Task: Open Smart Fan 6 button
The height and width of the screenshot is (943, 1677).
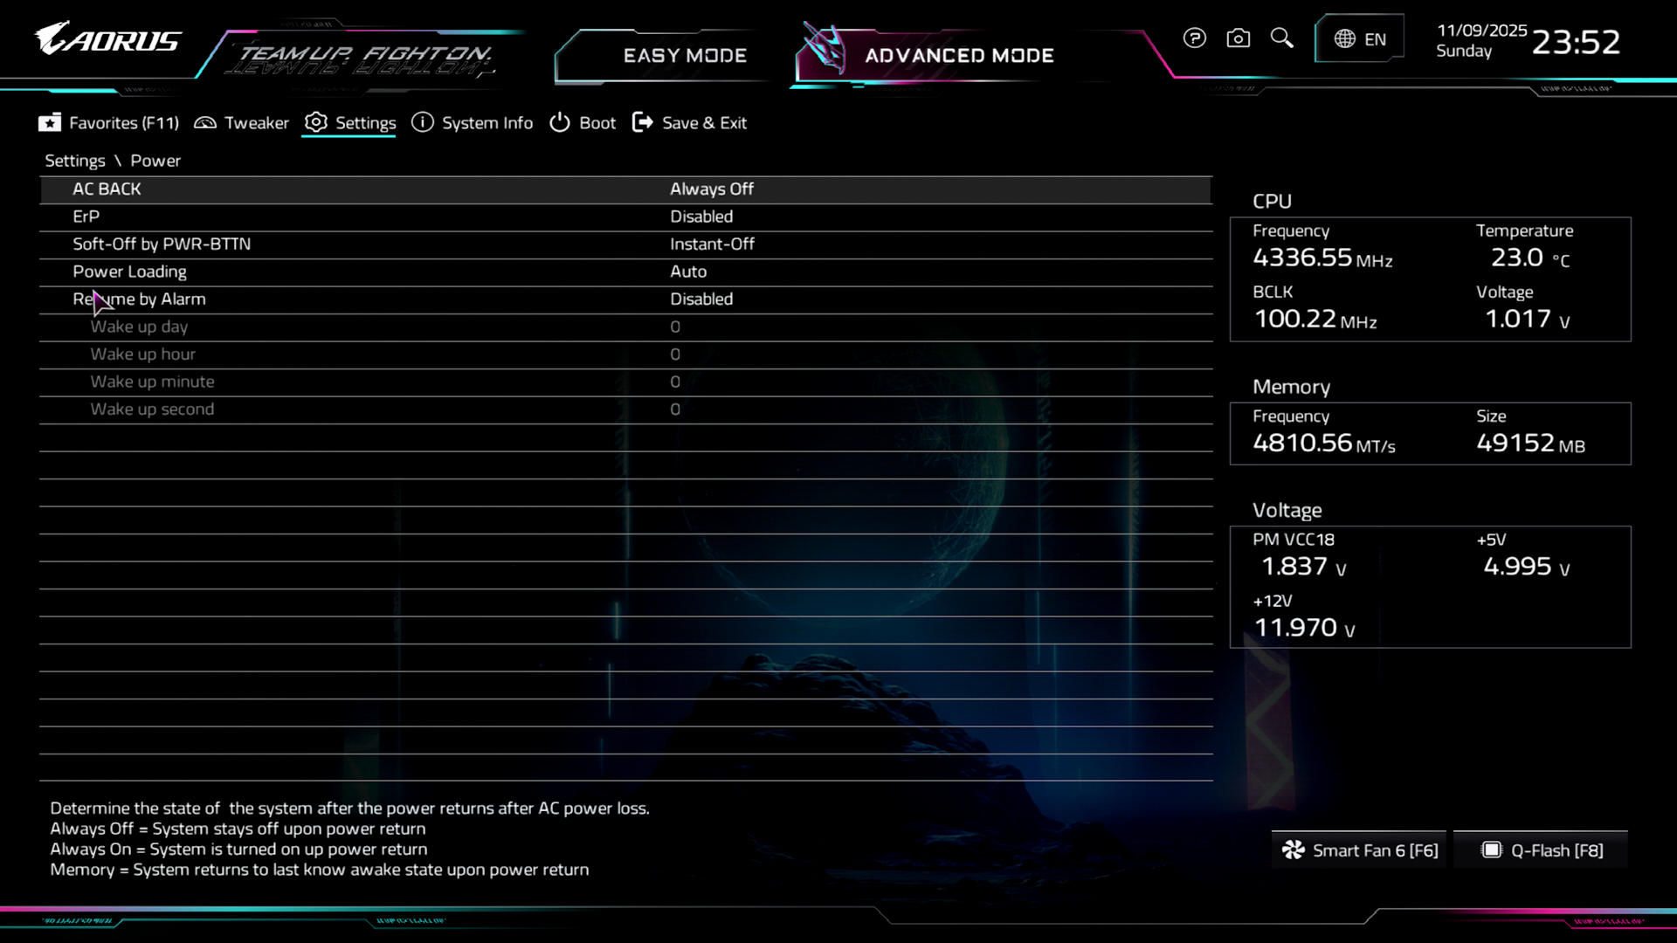Action: click(1359, 850)
